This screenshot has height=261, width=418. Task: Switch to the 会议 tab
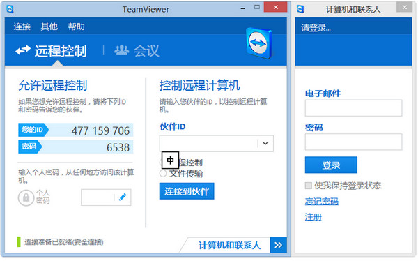pyautogui.click(x=137, y=50)
